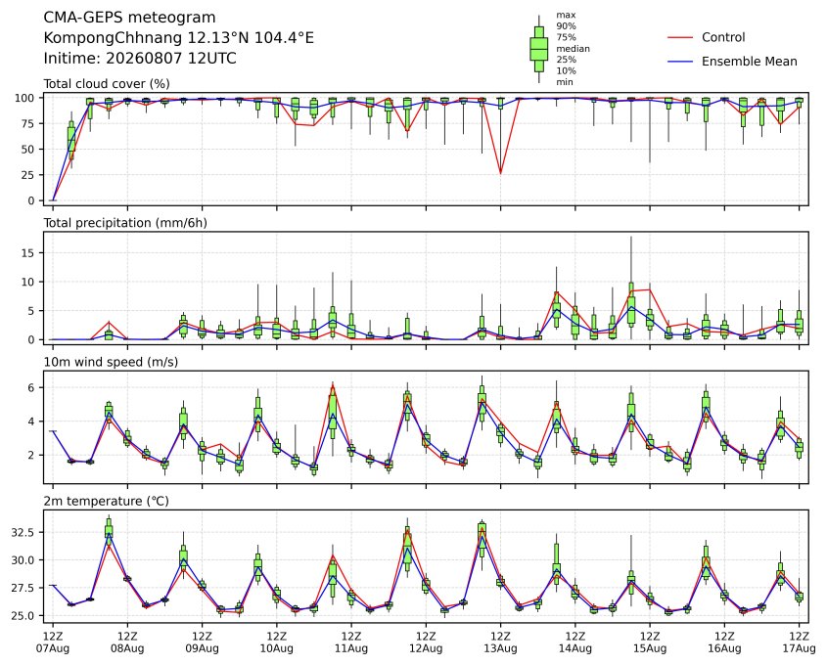Select the Control legend label
The width and height of the screenshot is (827, 665).
[x=723, y=37]
